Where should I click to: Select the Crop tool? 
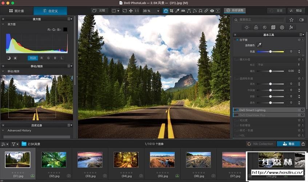(172, 11)
